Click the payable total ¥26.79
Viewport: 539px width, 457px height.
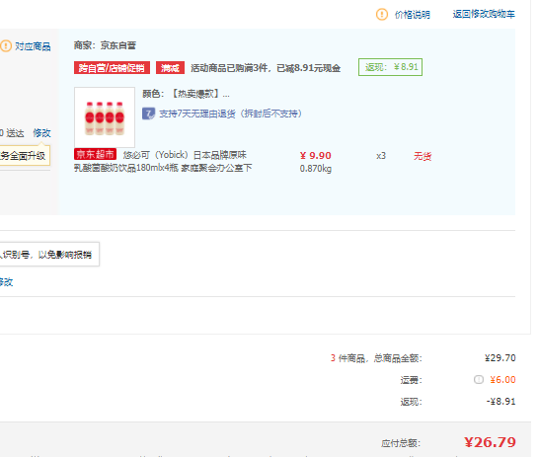tap(490, 442)
